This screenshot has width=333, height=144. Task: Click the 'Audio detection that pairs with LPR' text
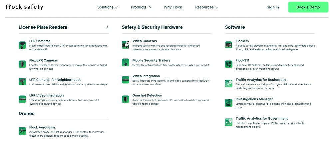[x=170, y=102]
